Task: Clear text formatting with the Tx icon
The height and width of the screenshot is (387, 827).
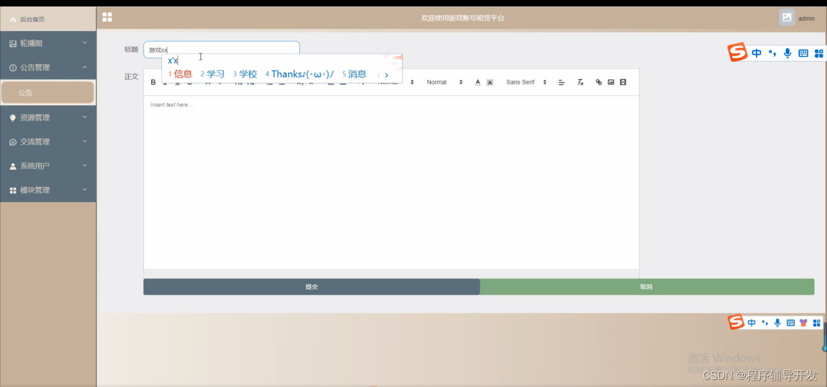Action: [580, 82]
